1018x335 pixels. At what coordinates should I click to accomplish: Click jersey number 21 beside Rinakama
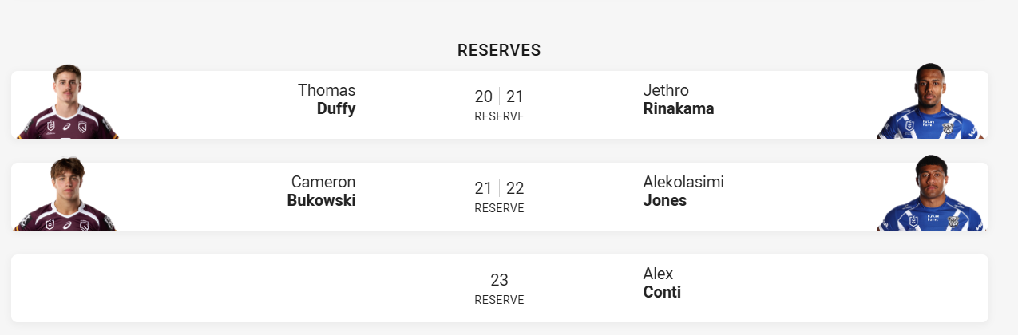pyautogui.click(x=515, y=97)
